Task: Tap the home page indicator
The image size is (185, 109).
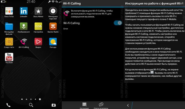Action: tap(26, 99)
